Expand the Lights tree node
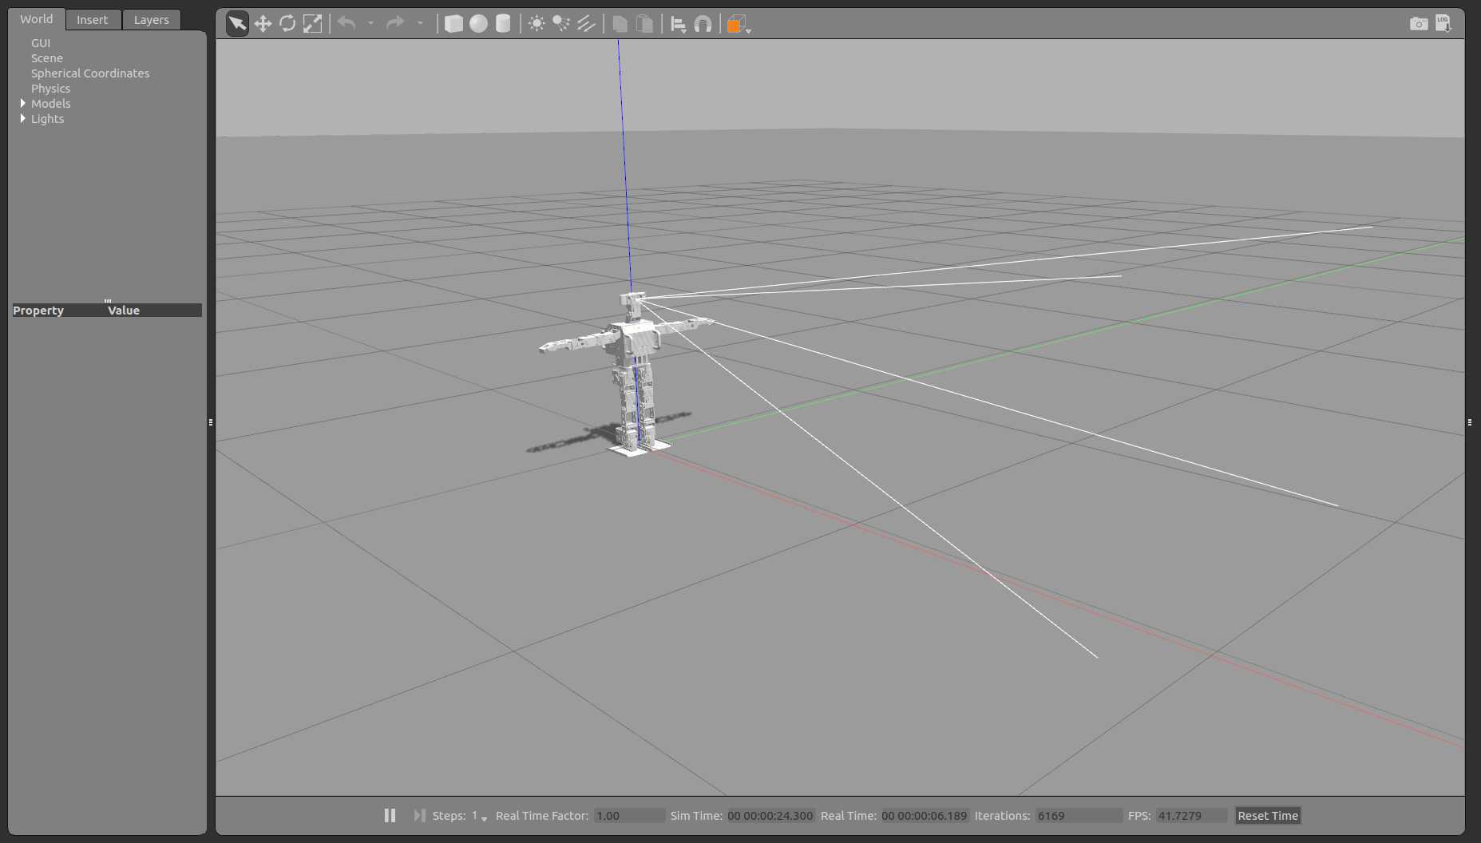The image size is (1481, 843). point(22,118)
